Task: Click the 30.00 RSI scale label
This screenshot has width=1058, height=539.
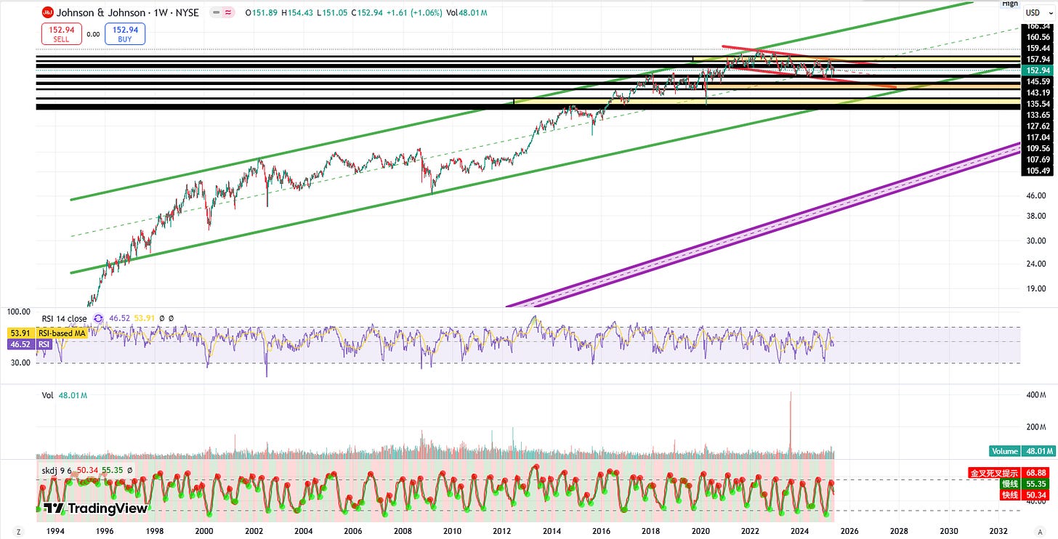Action: 20,362
